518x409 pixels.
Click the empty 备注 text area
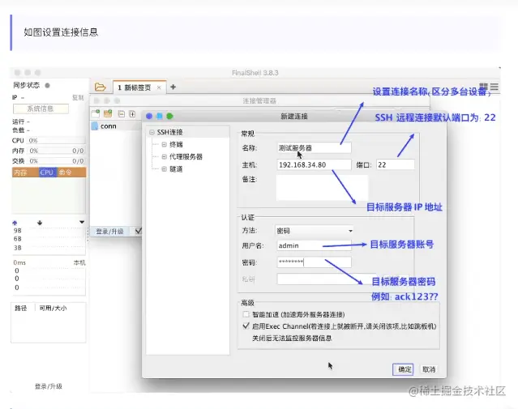322,188
